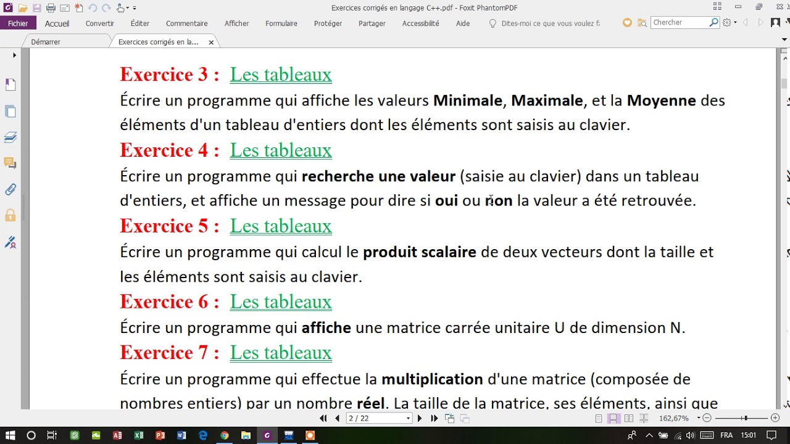
Task: Open the Comments panel in sidebar
Action: (10, 163)
